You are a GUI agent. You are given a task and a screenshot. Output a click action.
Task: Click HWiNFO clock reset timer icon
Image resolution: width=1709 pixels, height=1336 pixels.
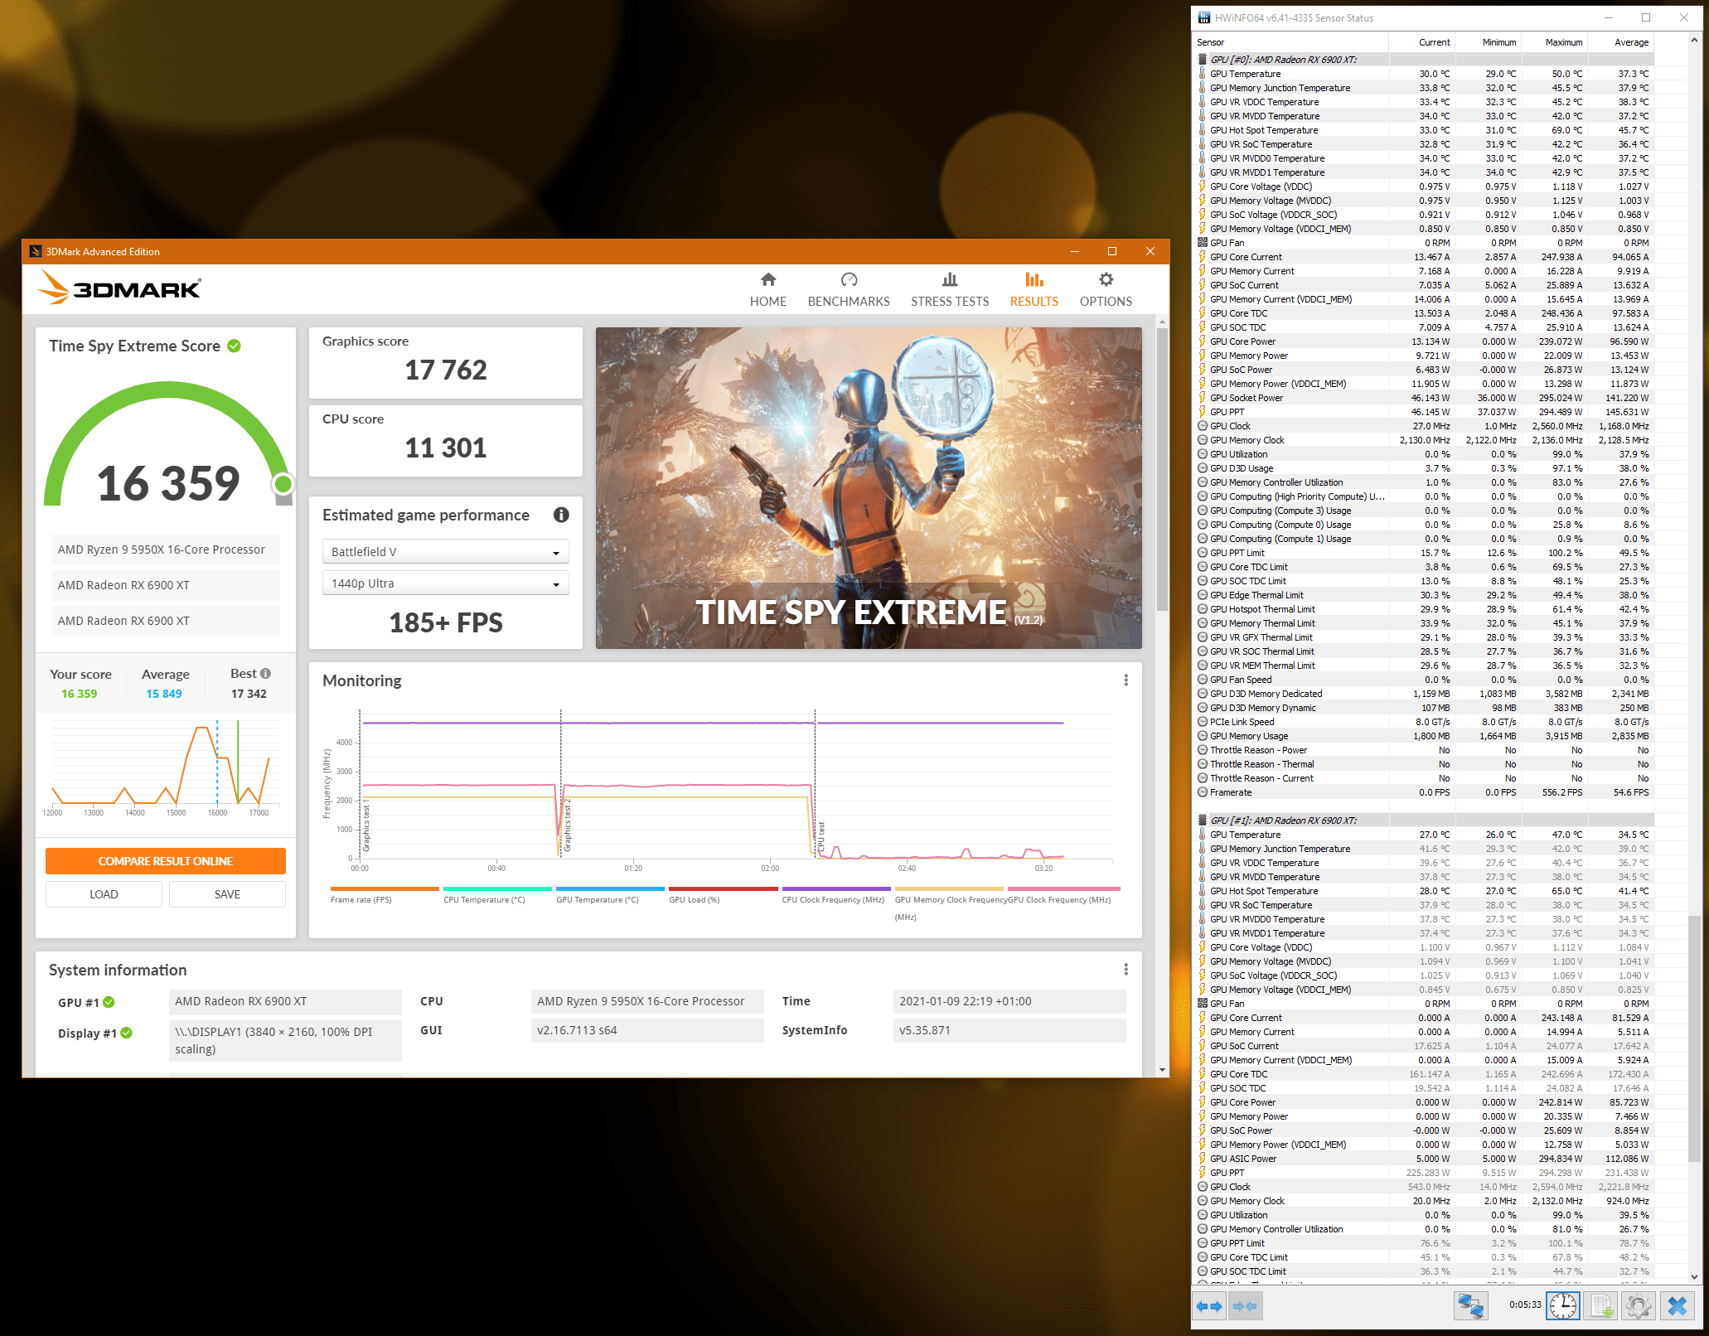[x=1563, y=1306]
